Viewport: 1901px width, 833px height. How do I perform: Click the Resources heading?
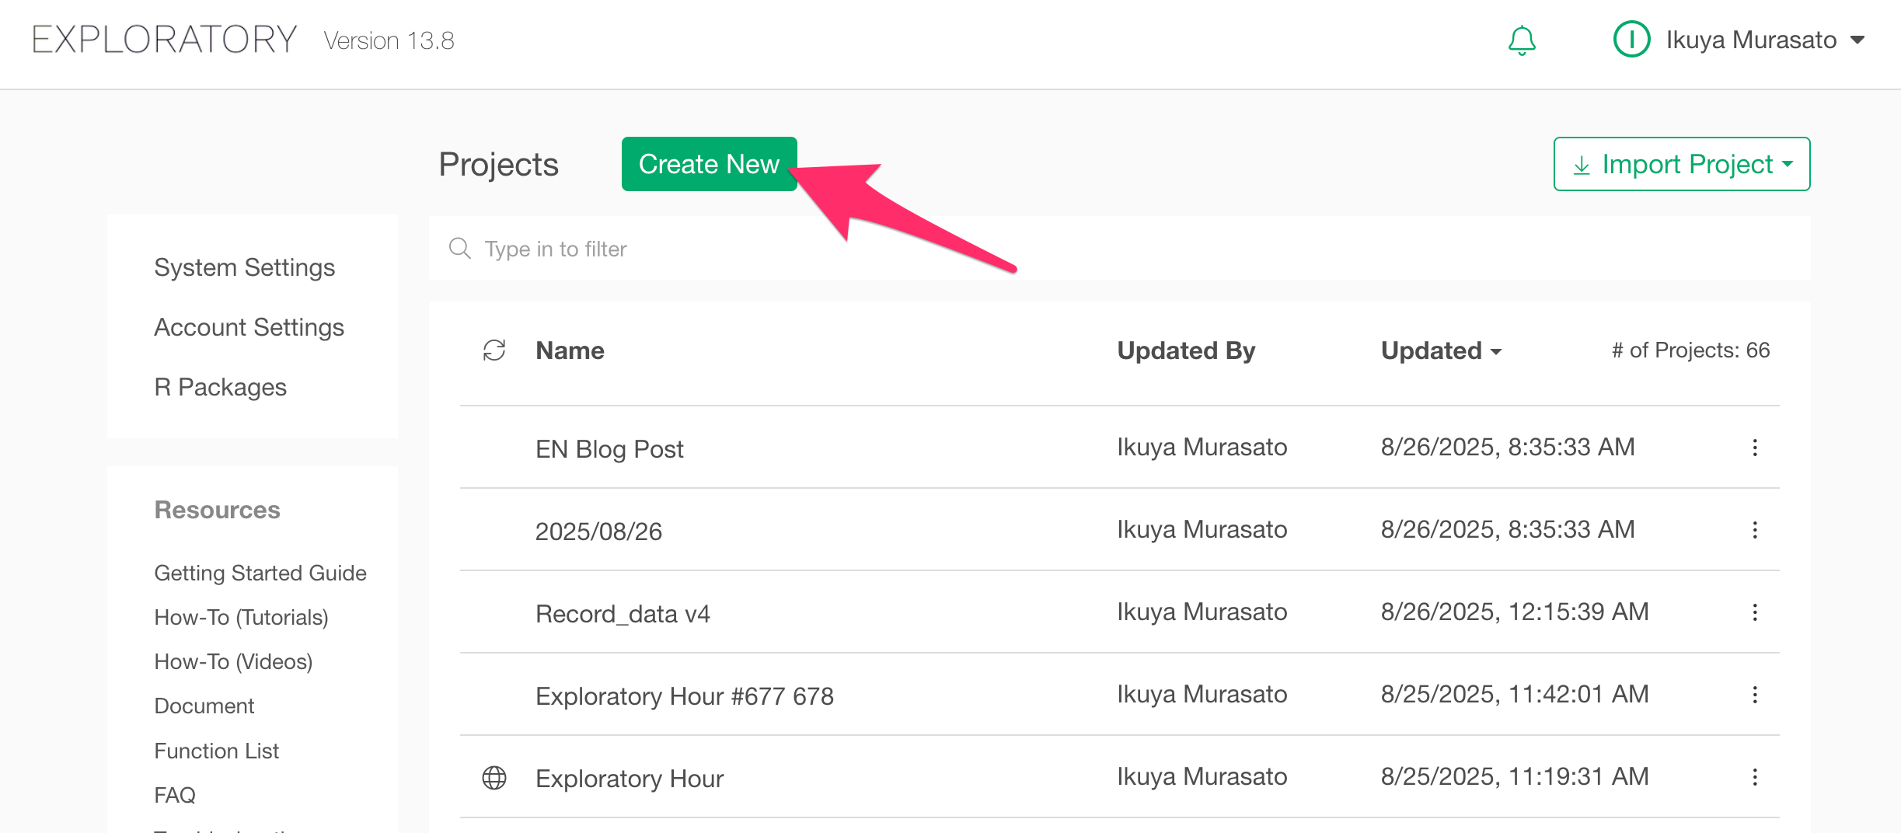217,510
